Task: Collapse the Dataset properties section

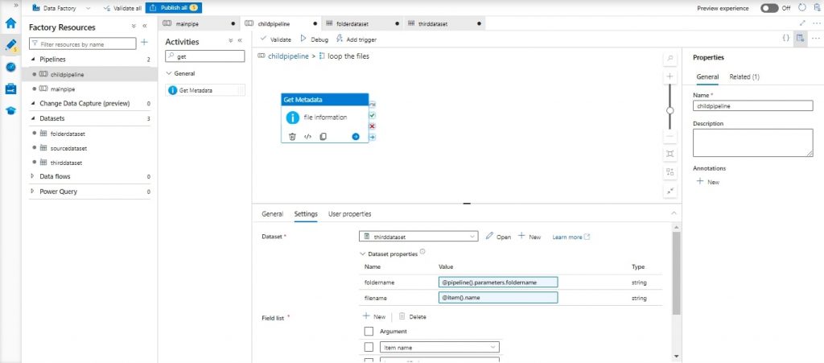Action: point(362,254)
